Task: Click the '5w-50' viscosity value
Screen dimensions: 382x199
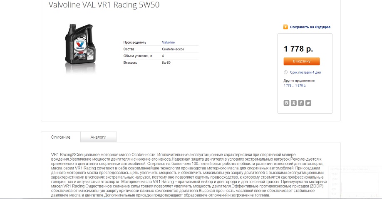Action: pos(166,63)
